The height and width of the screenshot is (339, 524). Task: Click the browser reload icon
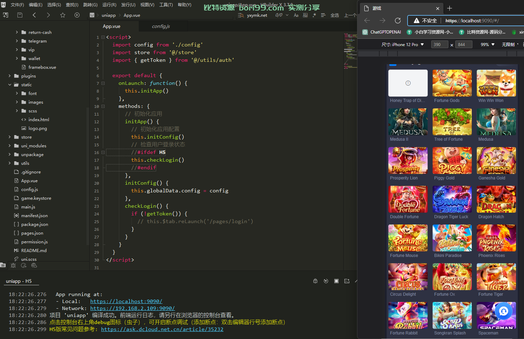click(398, 21)
